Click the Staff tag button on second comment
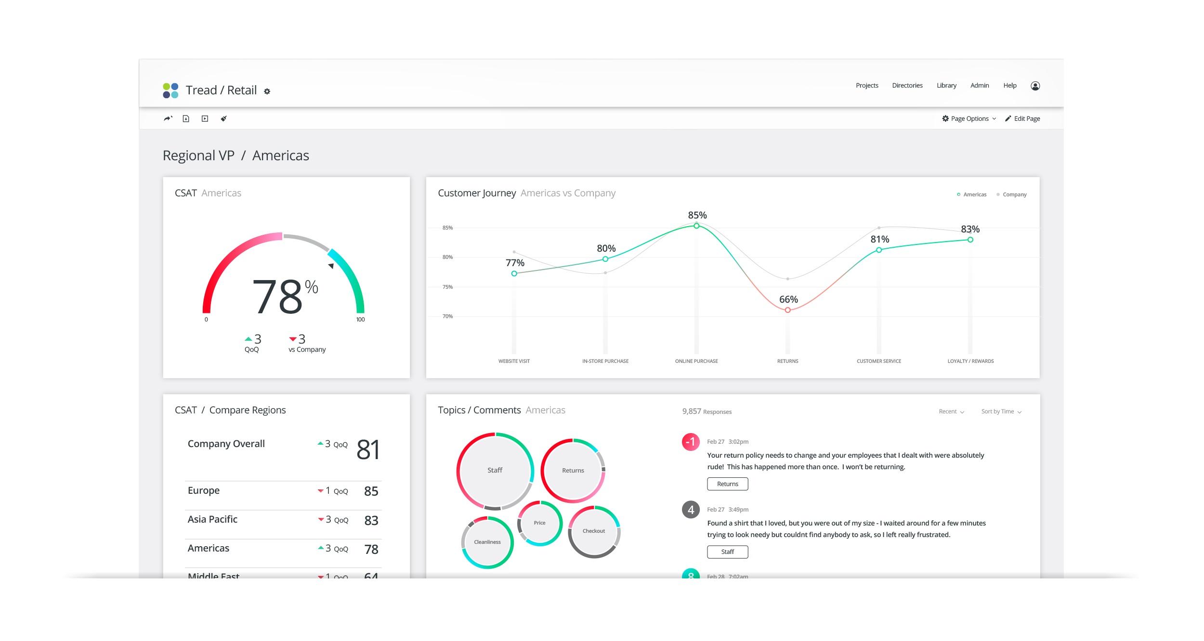1204x641 pixels. click(727, 551)
